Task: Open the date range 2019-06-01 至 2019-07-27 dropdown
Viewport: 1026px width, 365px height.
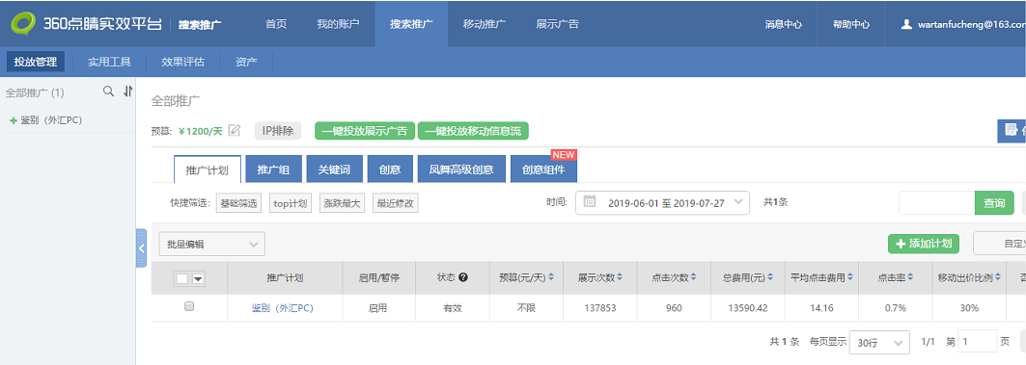Action: click(x=662, y=202)
